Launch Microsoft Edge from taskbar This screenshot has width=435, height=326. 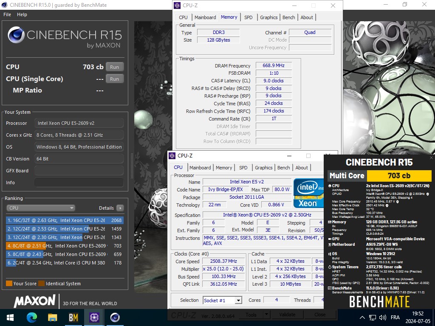pos(31,318)
